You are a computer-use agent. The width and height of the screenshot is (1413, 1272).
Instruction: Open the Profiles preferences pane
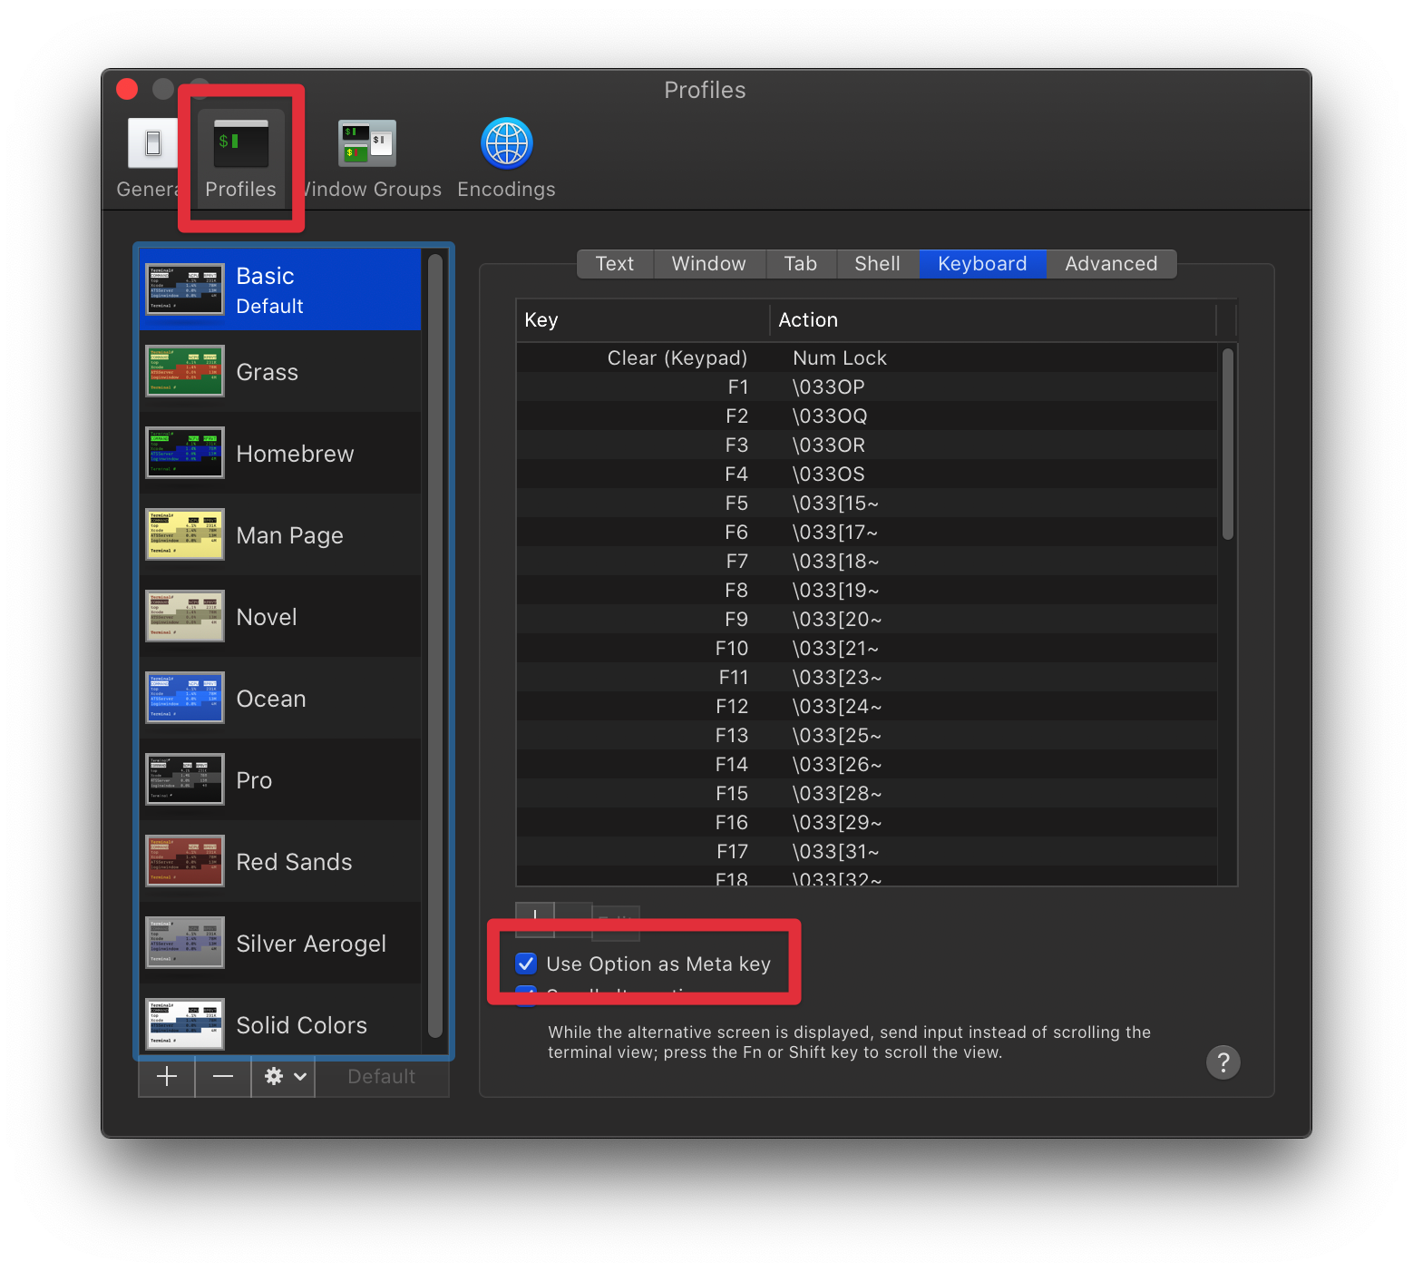[240, 159]
